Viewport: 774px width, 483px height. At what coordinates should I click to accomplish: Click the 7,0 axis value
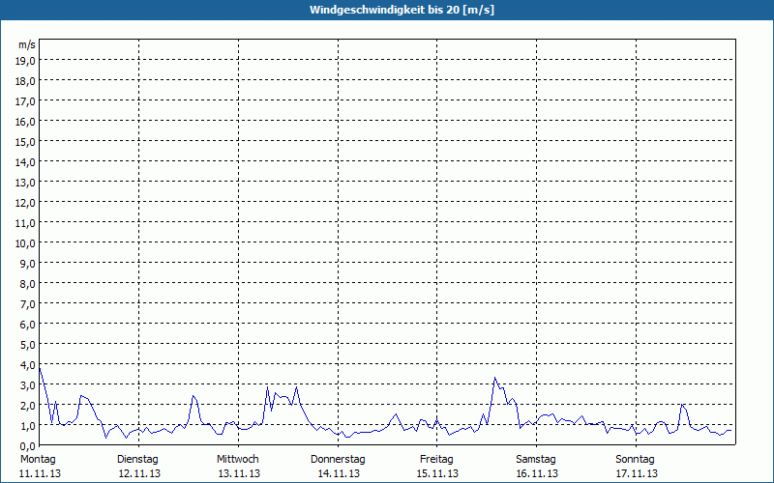(27, 304)
